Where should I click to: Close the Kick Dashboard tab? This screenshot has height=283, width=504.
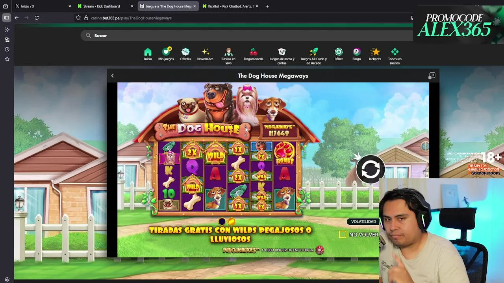point(132,6)
